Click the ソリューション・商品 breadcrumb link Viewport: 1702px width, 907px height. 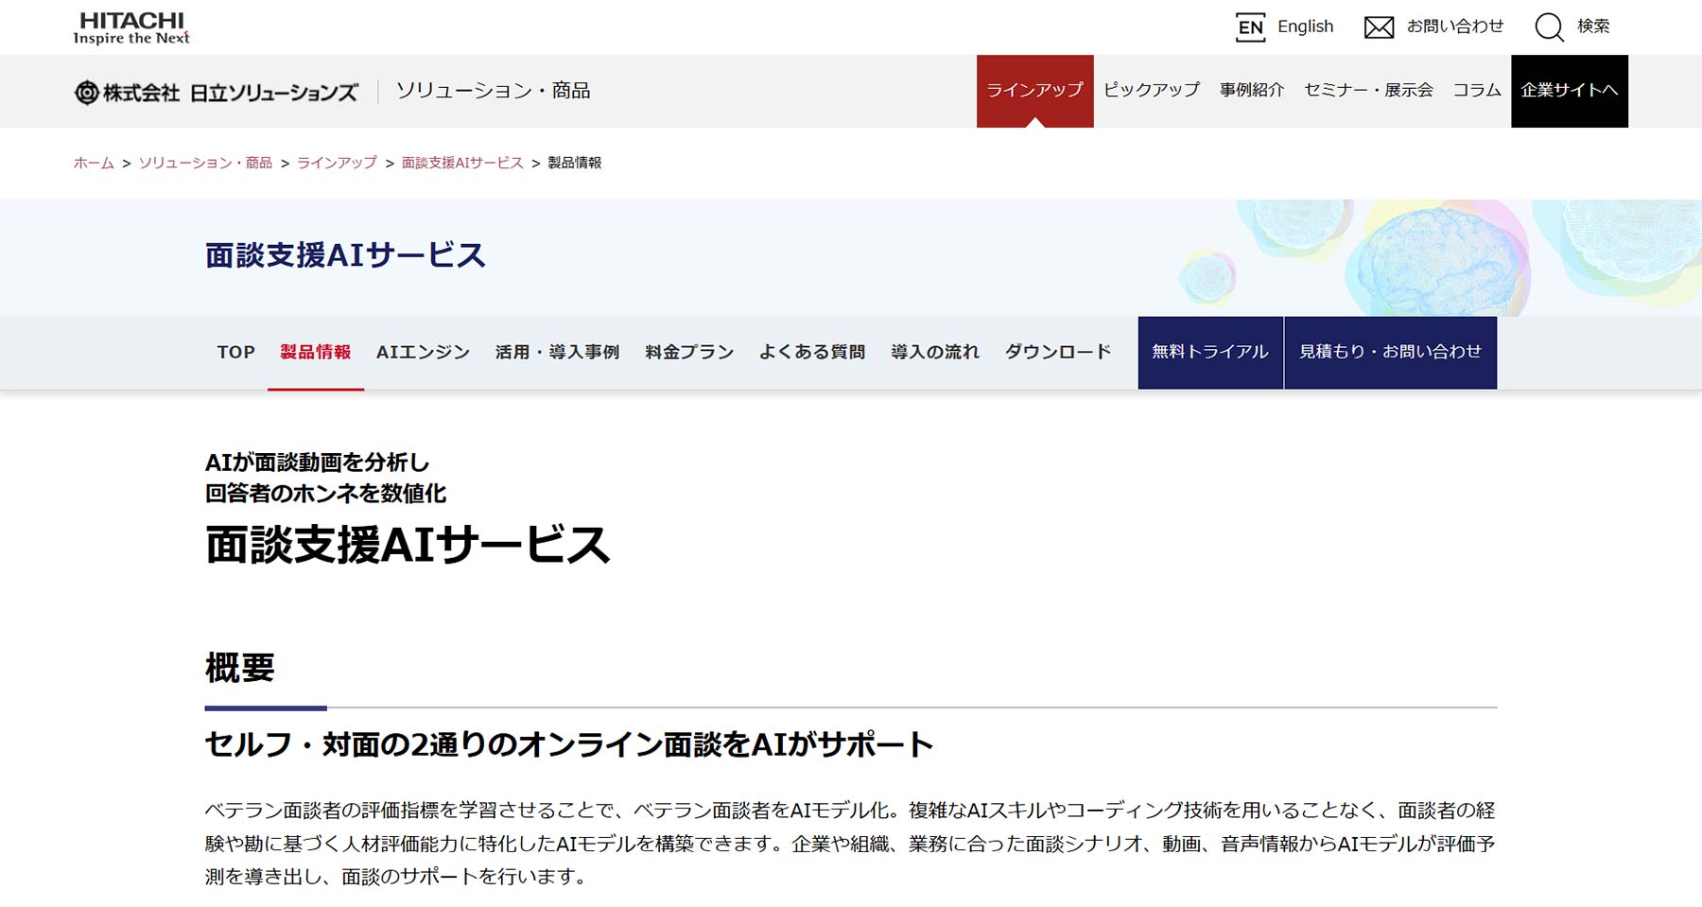205,163
